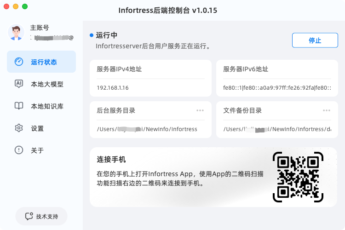Click the gear icon beside 设置

pyautogui.click(x=19, y=128)
